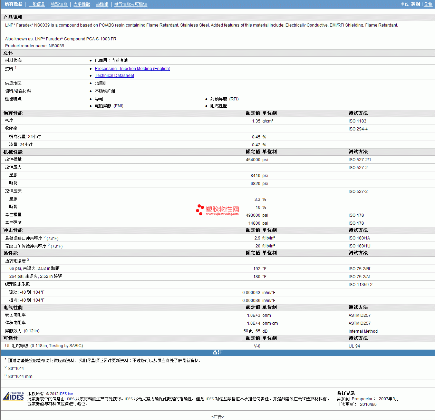Select the shielding value 50 到 65

tap(252, 331)
